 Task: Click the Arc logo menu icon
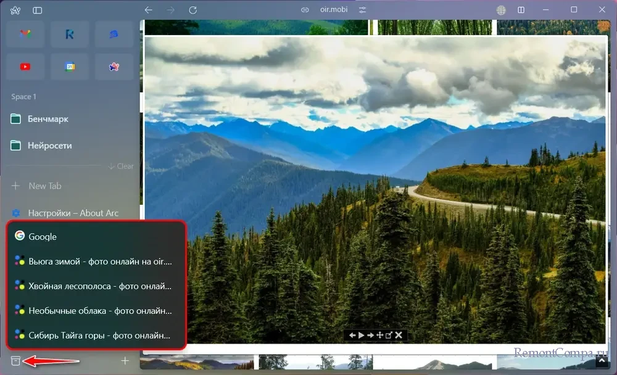pos(16,10)
